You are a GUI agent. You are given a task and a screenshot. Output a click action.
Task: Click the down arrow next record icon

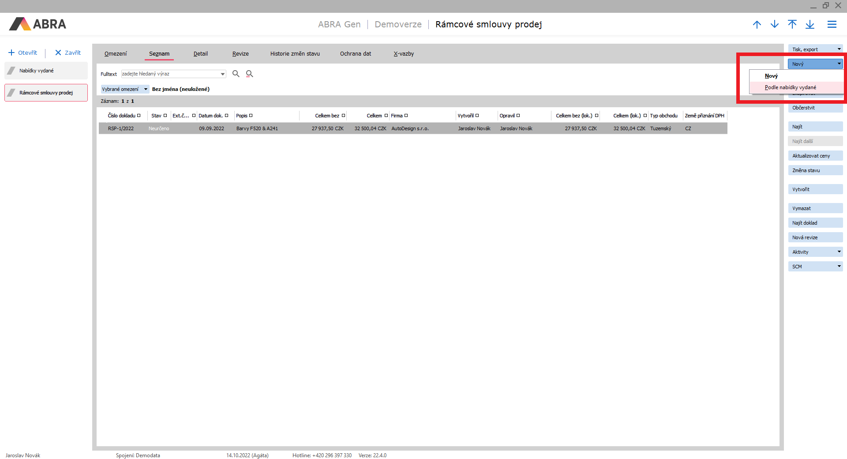pyautogui.click(x=775, y=25)
